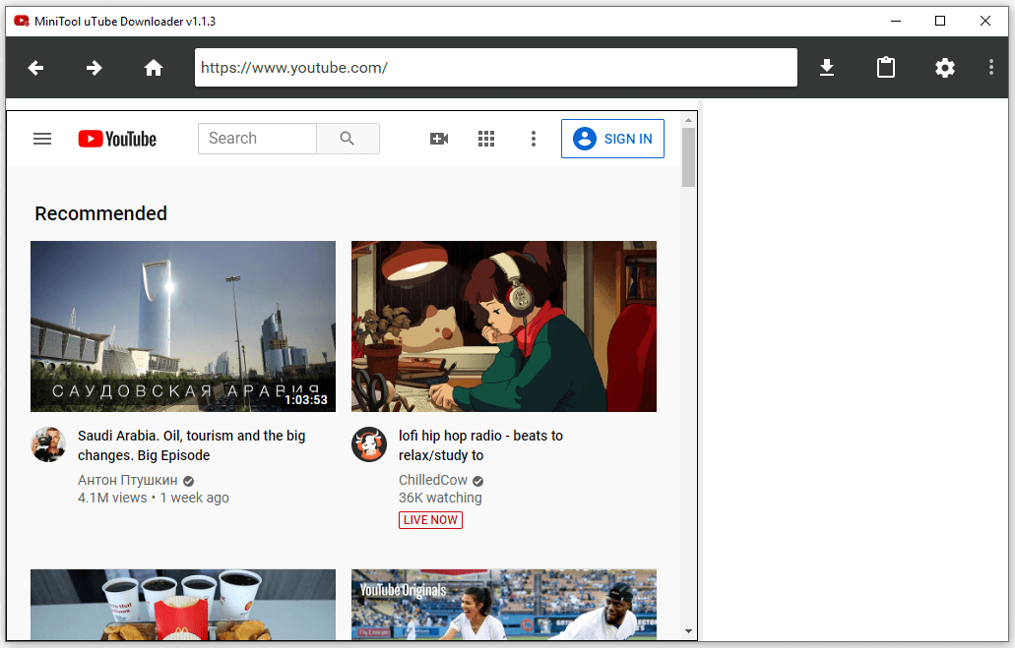Click the ChilledCow channel avatar
This screenshot has width=1015, height=648.
pyautogui.click(x=369, y=444)
